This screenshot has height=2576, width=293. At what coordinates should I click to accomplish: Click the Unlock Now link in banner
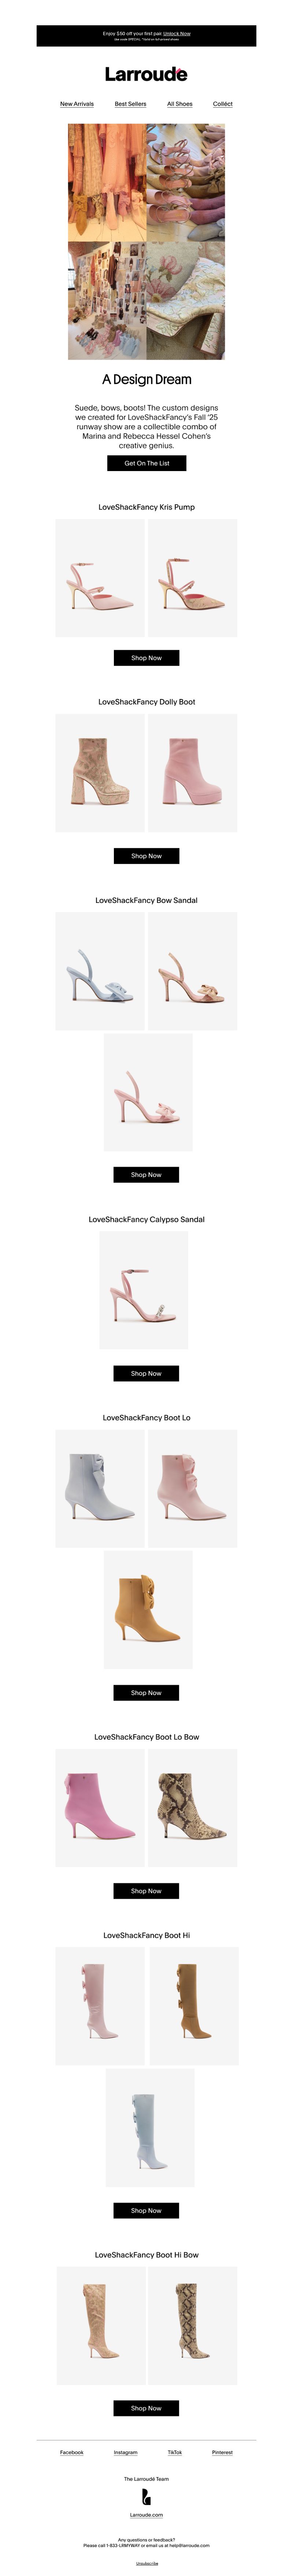pyautogui.click(x=177, y=33)
